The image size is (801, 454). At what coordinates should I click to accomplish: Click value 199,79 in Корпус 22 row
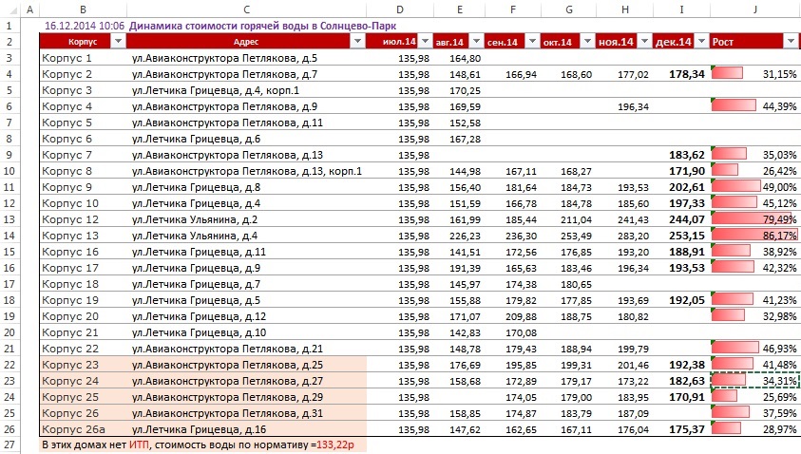[x=633, y=349]
